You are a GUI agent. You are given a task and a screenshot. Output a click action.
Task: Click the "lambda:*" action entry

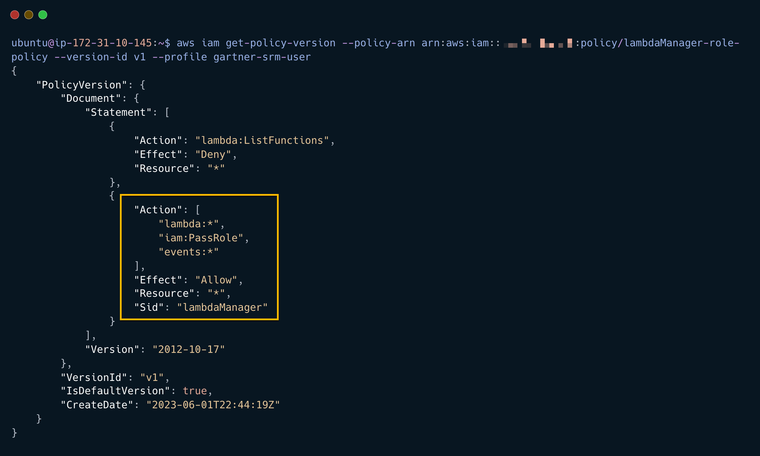tap(189, 224)
